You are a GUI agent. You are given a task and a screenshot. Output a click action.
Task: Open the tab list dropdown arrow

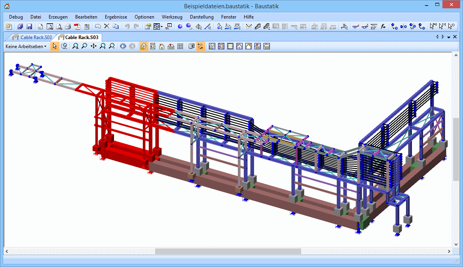click(x=449, y=37)
